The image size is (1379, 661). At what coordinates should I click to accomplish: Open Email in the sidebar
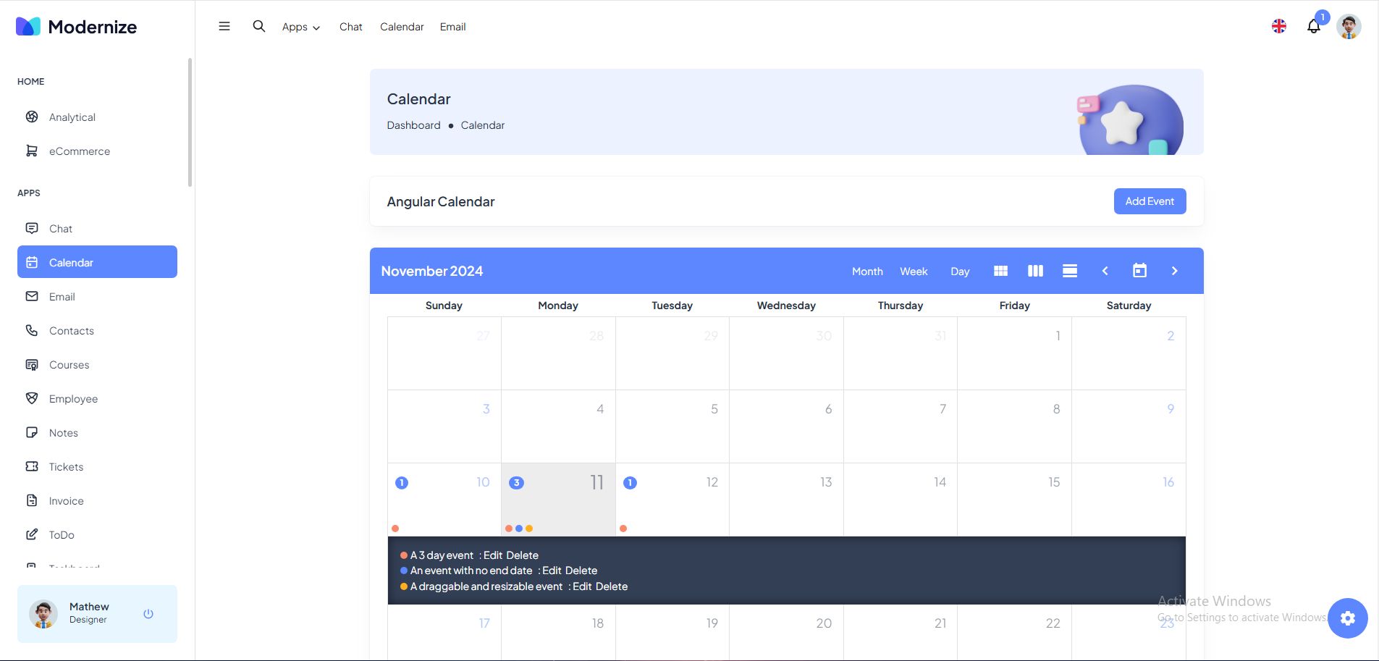pos(62,297)
